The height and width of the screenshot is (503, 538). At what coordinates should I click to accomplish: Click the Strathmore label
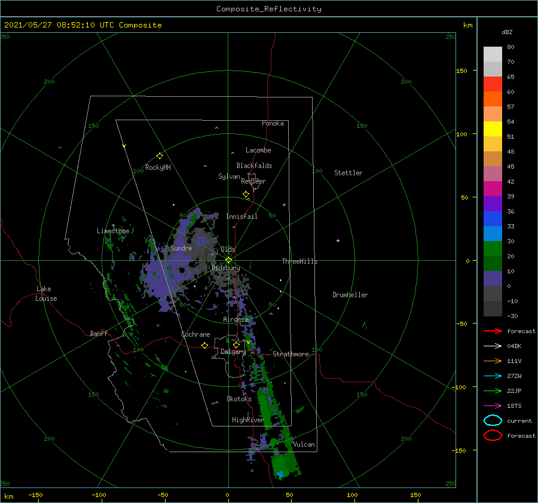(x=291, y=354)
